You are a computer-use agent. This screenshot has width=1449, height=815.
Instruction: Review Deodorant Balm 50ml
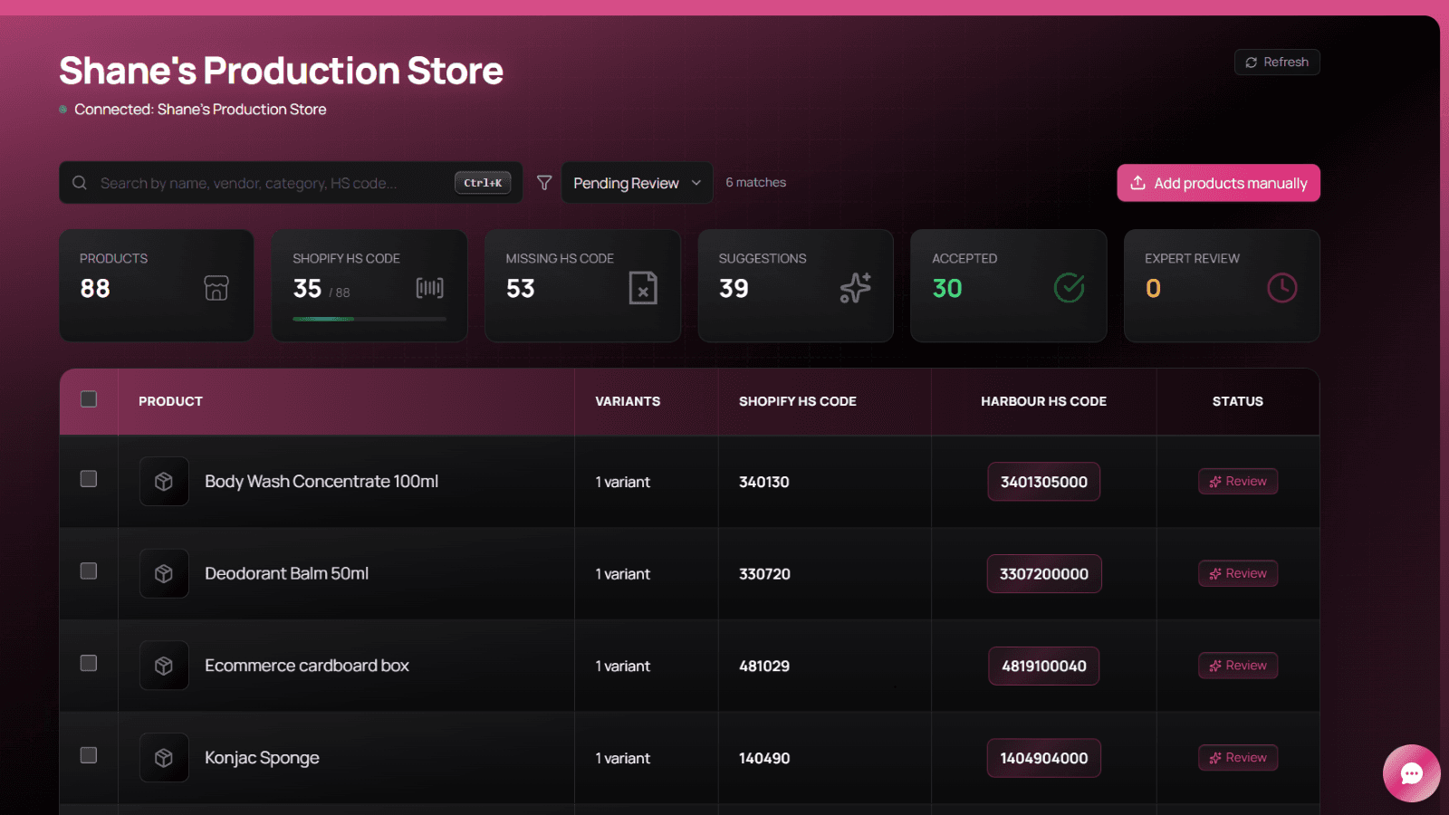1238,573
